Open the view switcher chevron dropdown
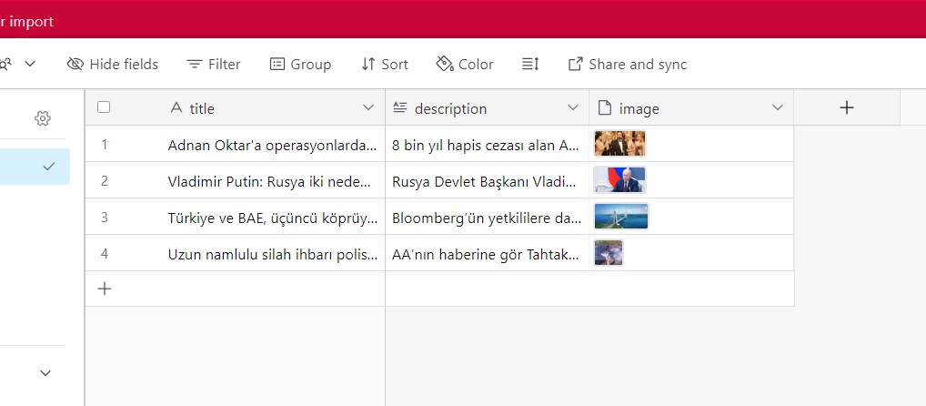 (30, 64)
